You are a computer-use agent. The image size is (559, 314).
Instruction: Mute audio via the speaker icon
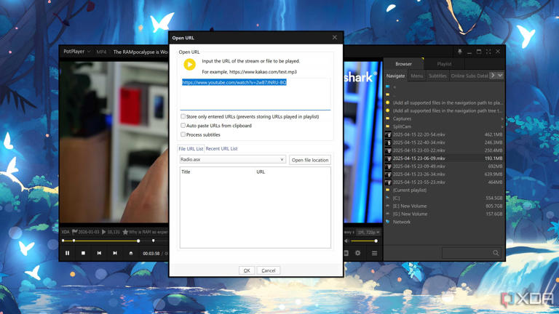pos(346,241)
